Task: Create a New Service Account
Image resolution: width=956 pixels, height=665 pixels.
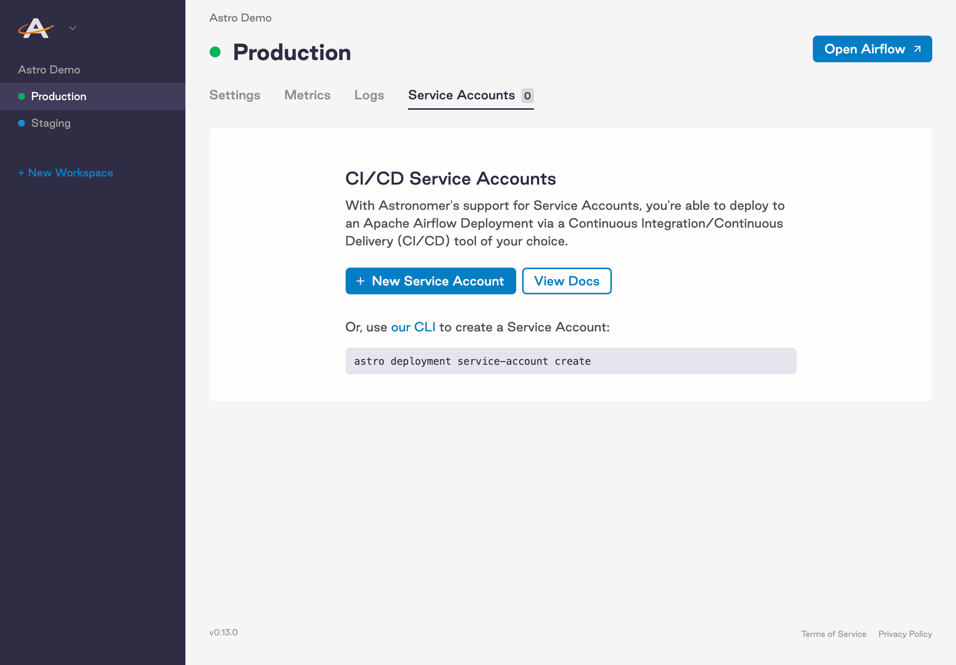Action: point(431,281)
